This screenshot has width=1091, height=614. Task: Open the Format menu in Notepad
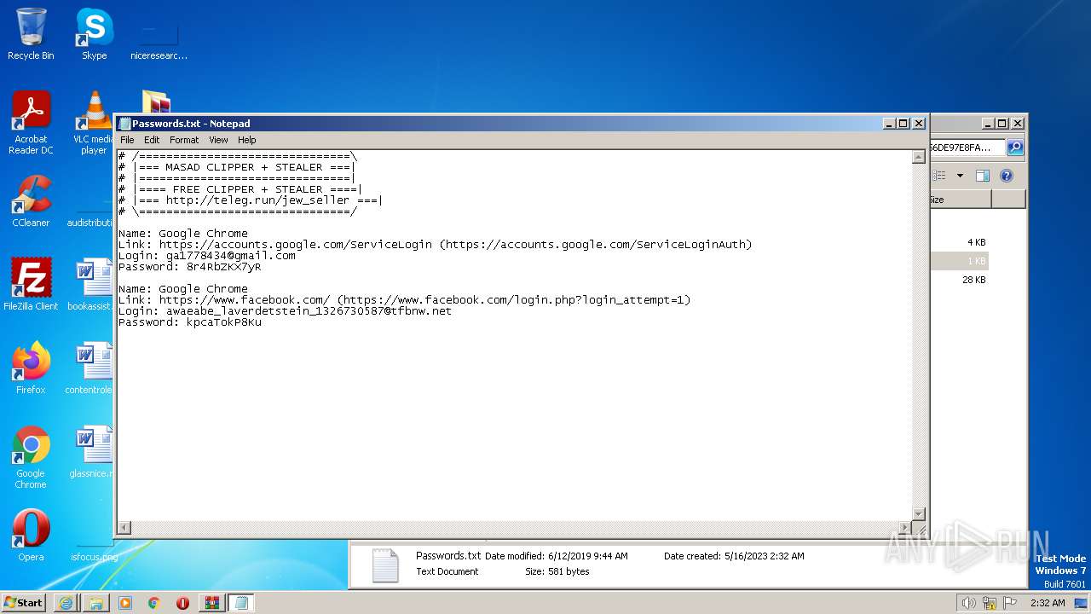click(184, 140)
